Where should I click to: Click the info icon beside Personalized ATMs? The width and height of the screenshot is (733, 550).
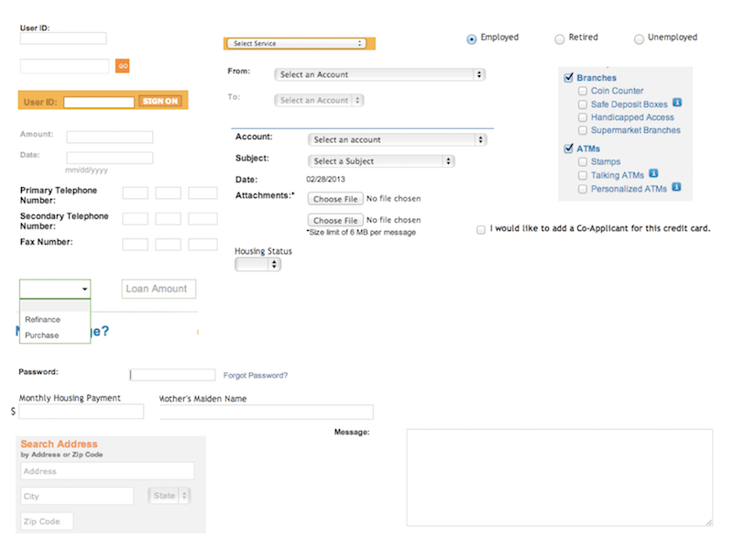click(676, 187)
